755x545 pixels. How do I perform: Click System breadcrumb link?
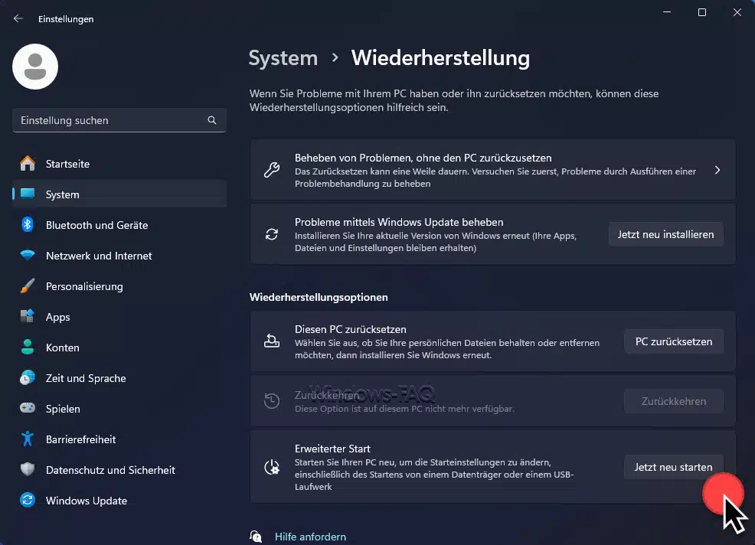tap(283, 58)
